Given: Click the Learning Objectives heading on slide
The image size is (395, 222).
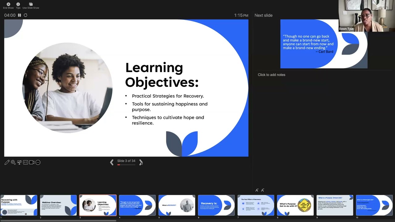Looking at the screenshot, I should pyautogui.click(x=162, y=75).
